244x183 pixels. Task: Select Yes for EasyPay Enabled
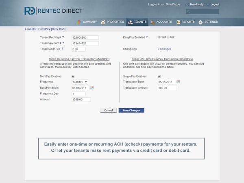(x=159, y=37)
